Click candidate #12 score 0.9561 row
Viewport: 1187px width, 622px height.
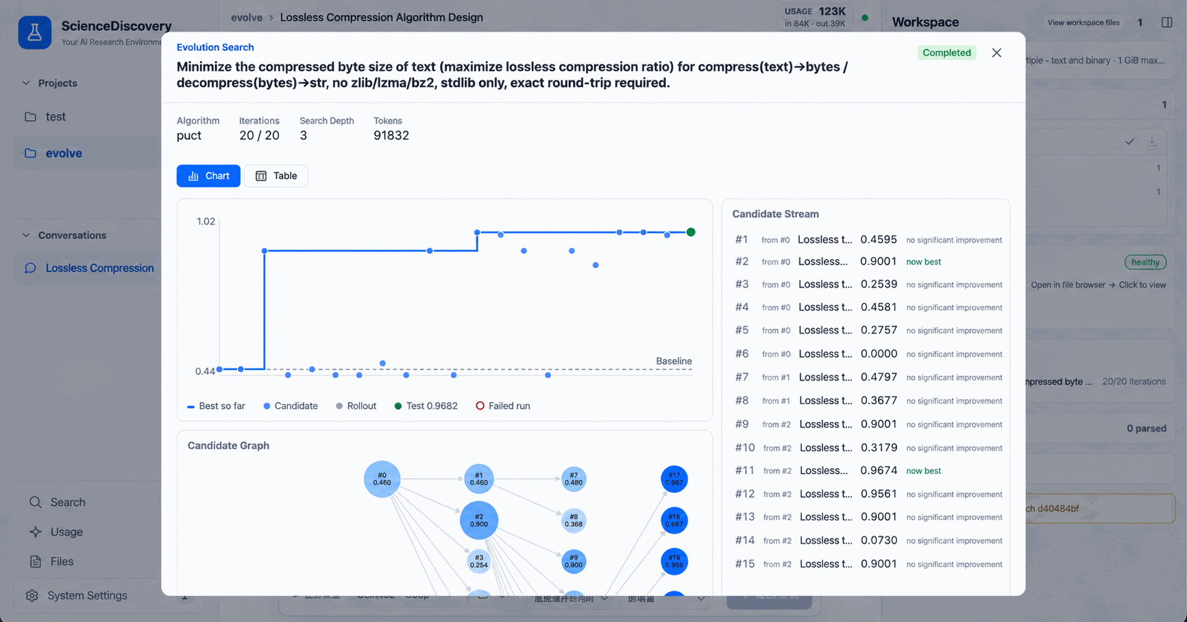[868, 494]
